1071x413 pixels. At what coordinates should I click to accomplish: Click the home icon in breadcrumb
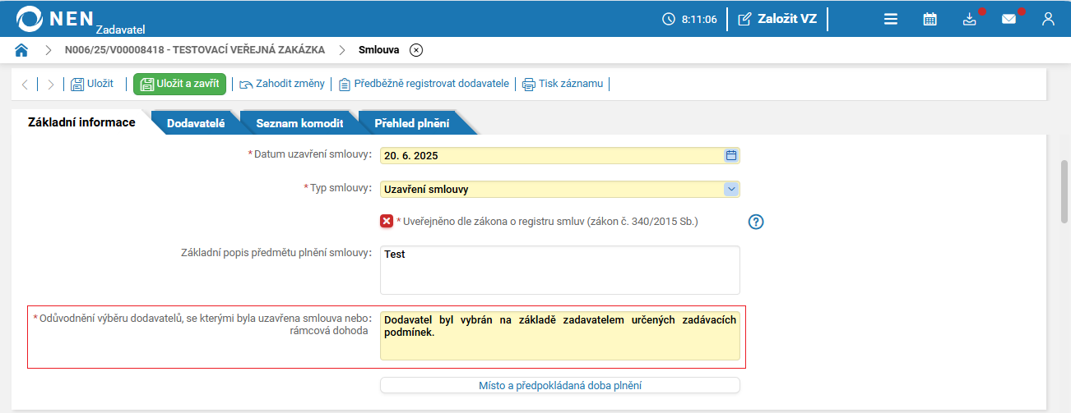click(21, 50)
